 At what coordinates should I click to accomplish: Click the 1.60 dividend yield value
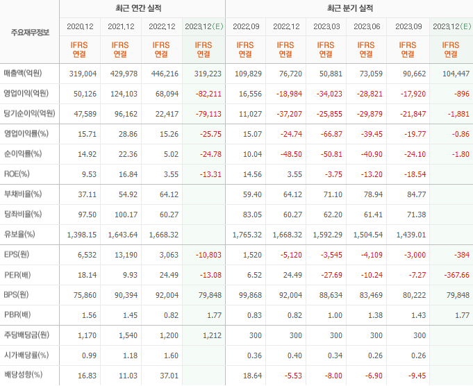(x=171, y=356)
